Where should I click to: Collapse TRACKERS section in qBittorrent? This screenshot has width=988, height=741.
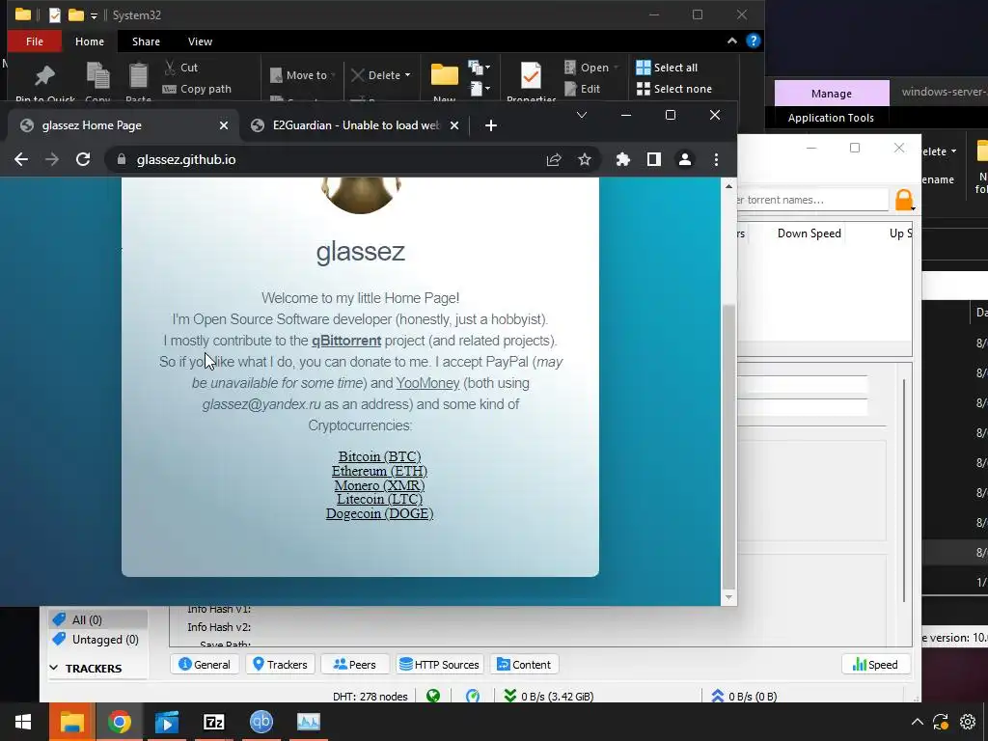54,668
